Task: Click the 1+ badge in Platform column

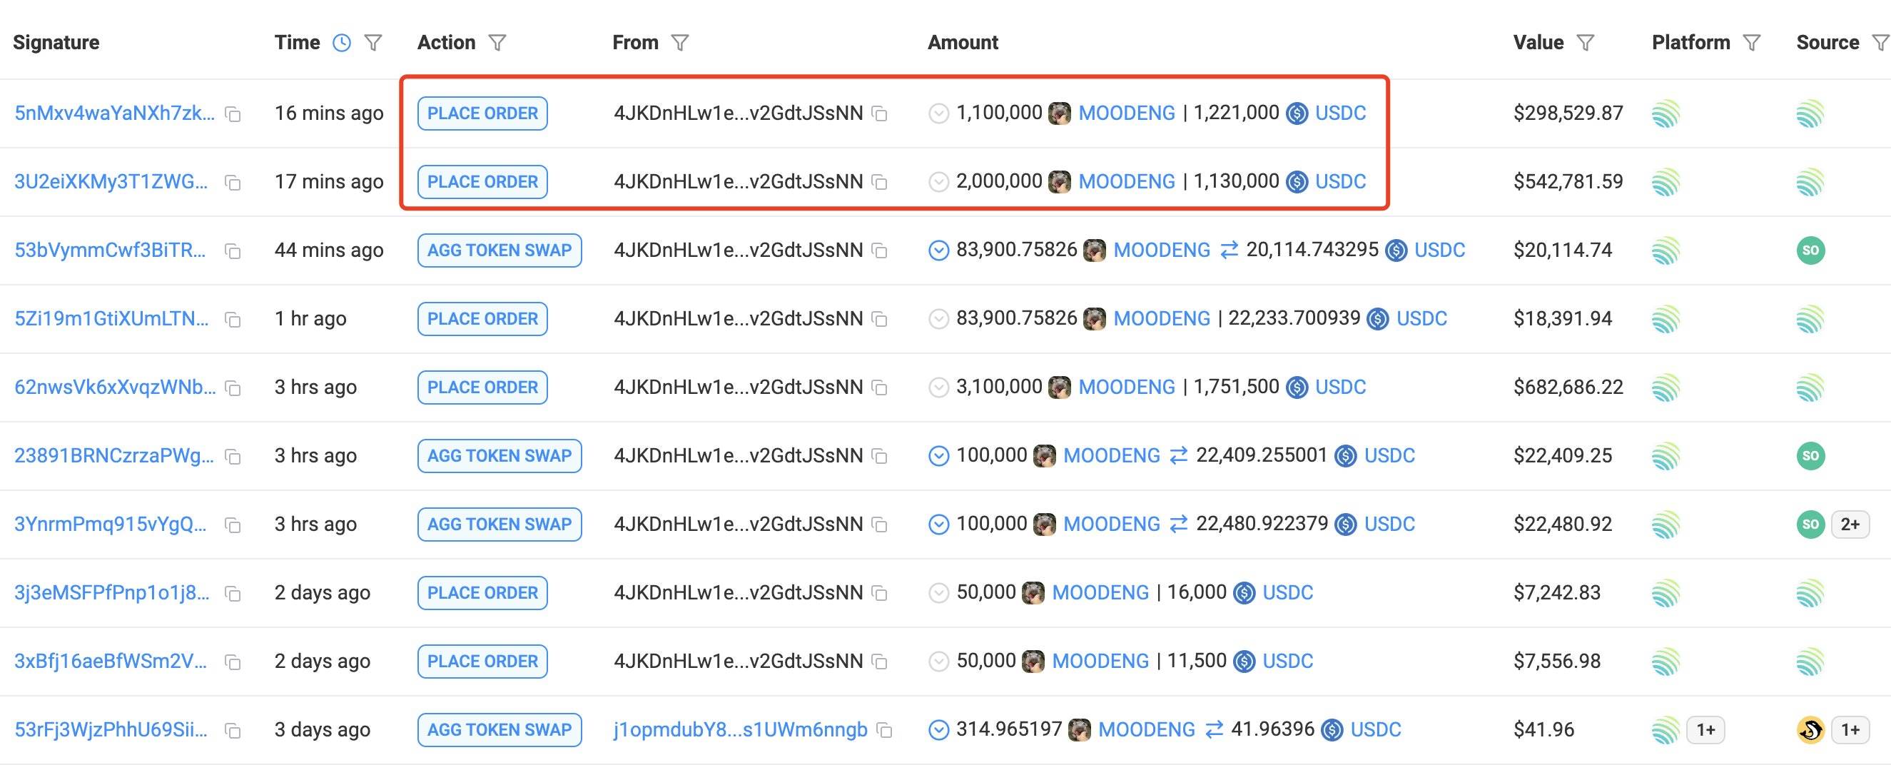Action: (1705, 730)
